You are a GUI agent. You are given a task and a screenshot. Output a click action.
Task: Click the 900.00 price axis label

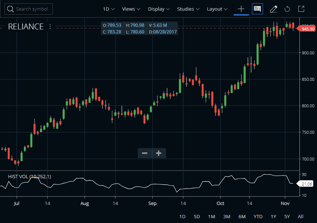tap(308, 53)
